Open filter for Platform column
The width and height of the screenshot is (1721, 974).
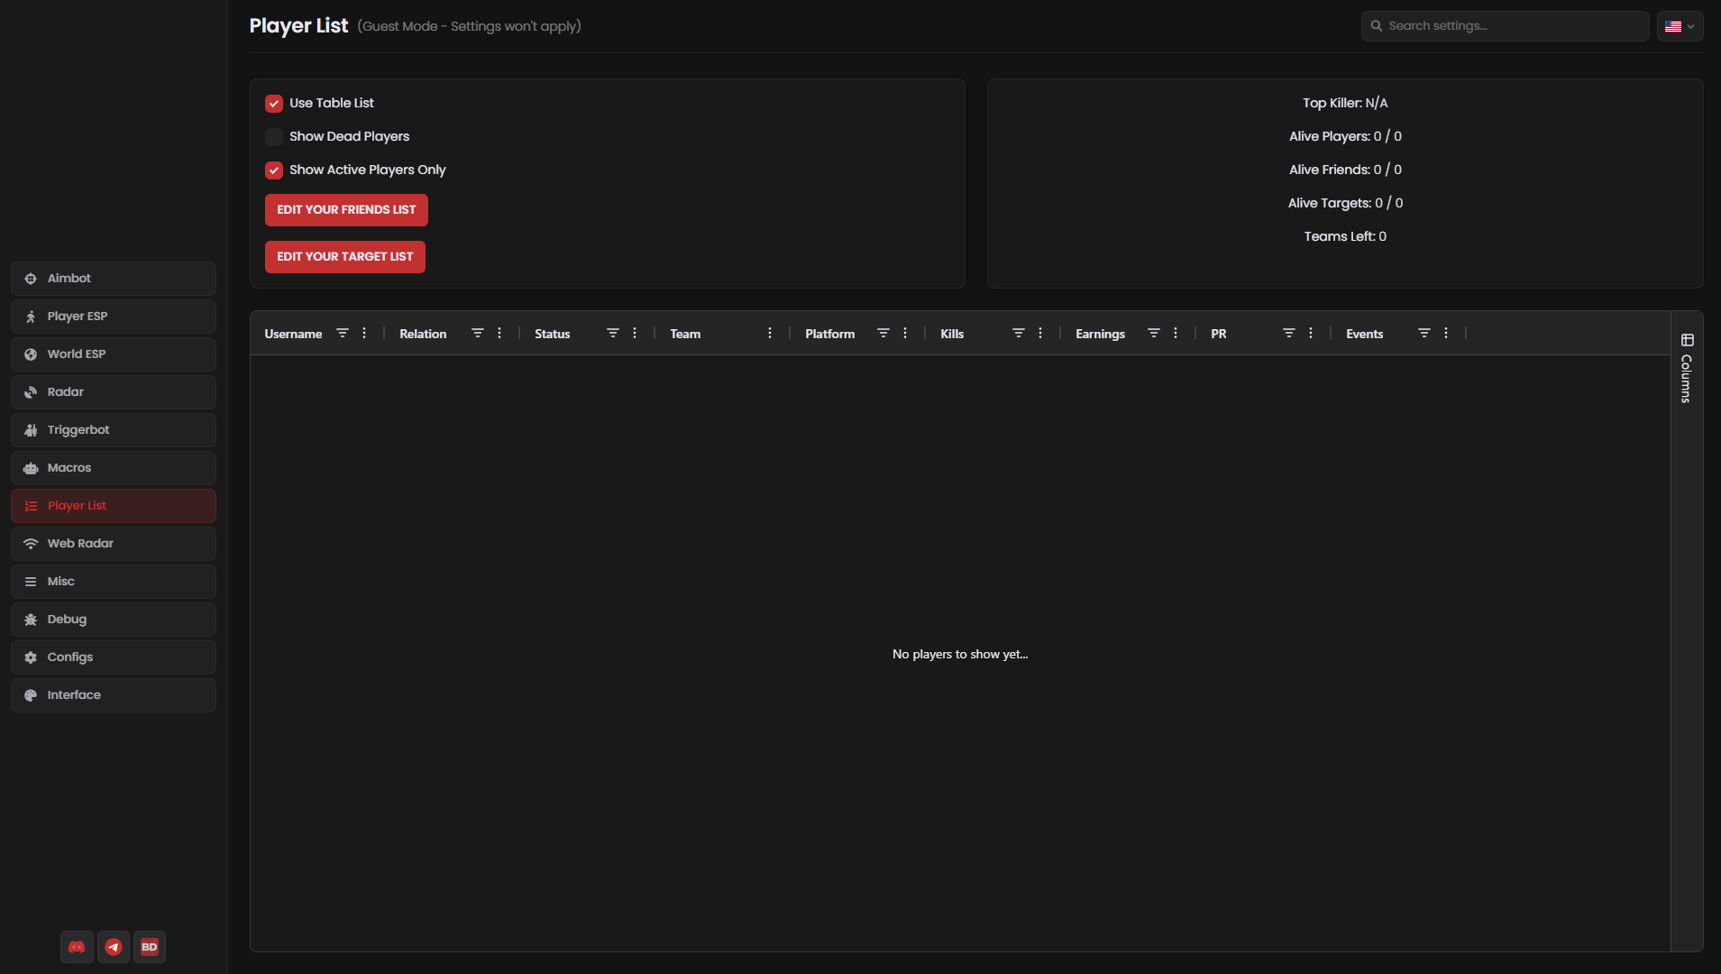(883, 334)
